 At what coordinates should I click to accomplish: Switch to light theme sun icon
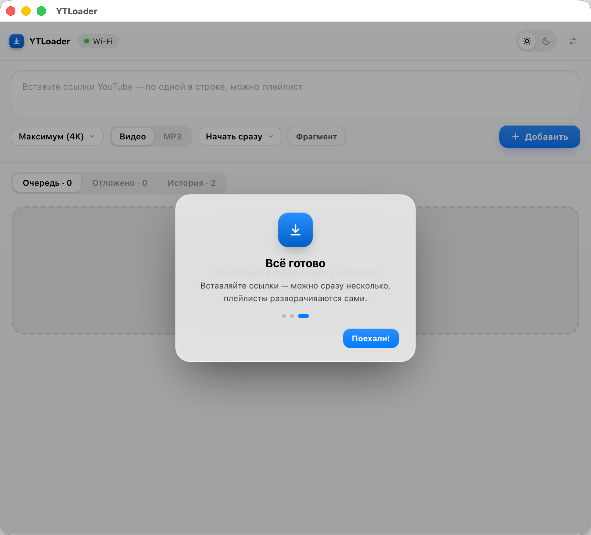(527, 41)
